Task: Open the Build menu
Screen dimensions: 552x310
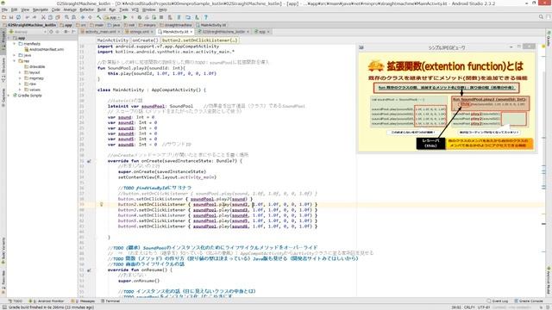Action: tap(102, 9)
